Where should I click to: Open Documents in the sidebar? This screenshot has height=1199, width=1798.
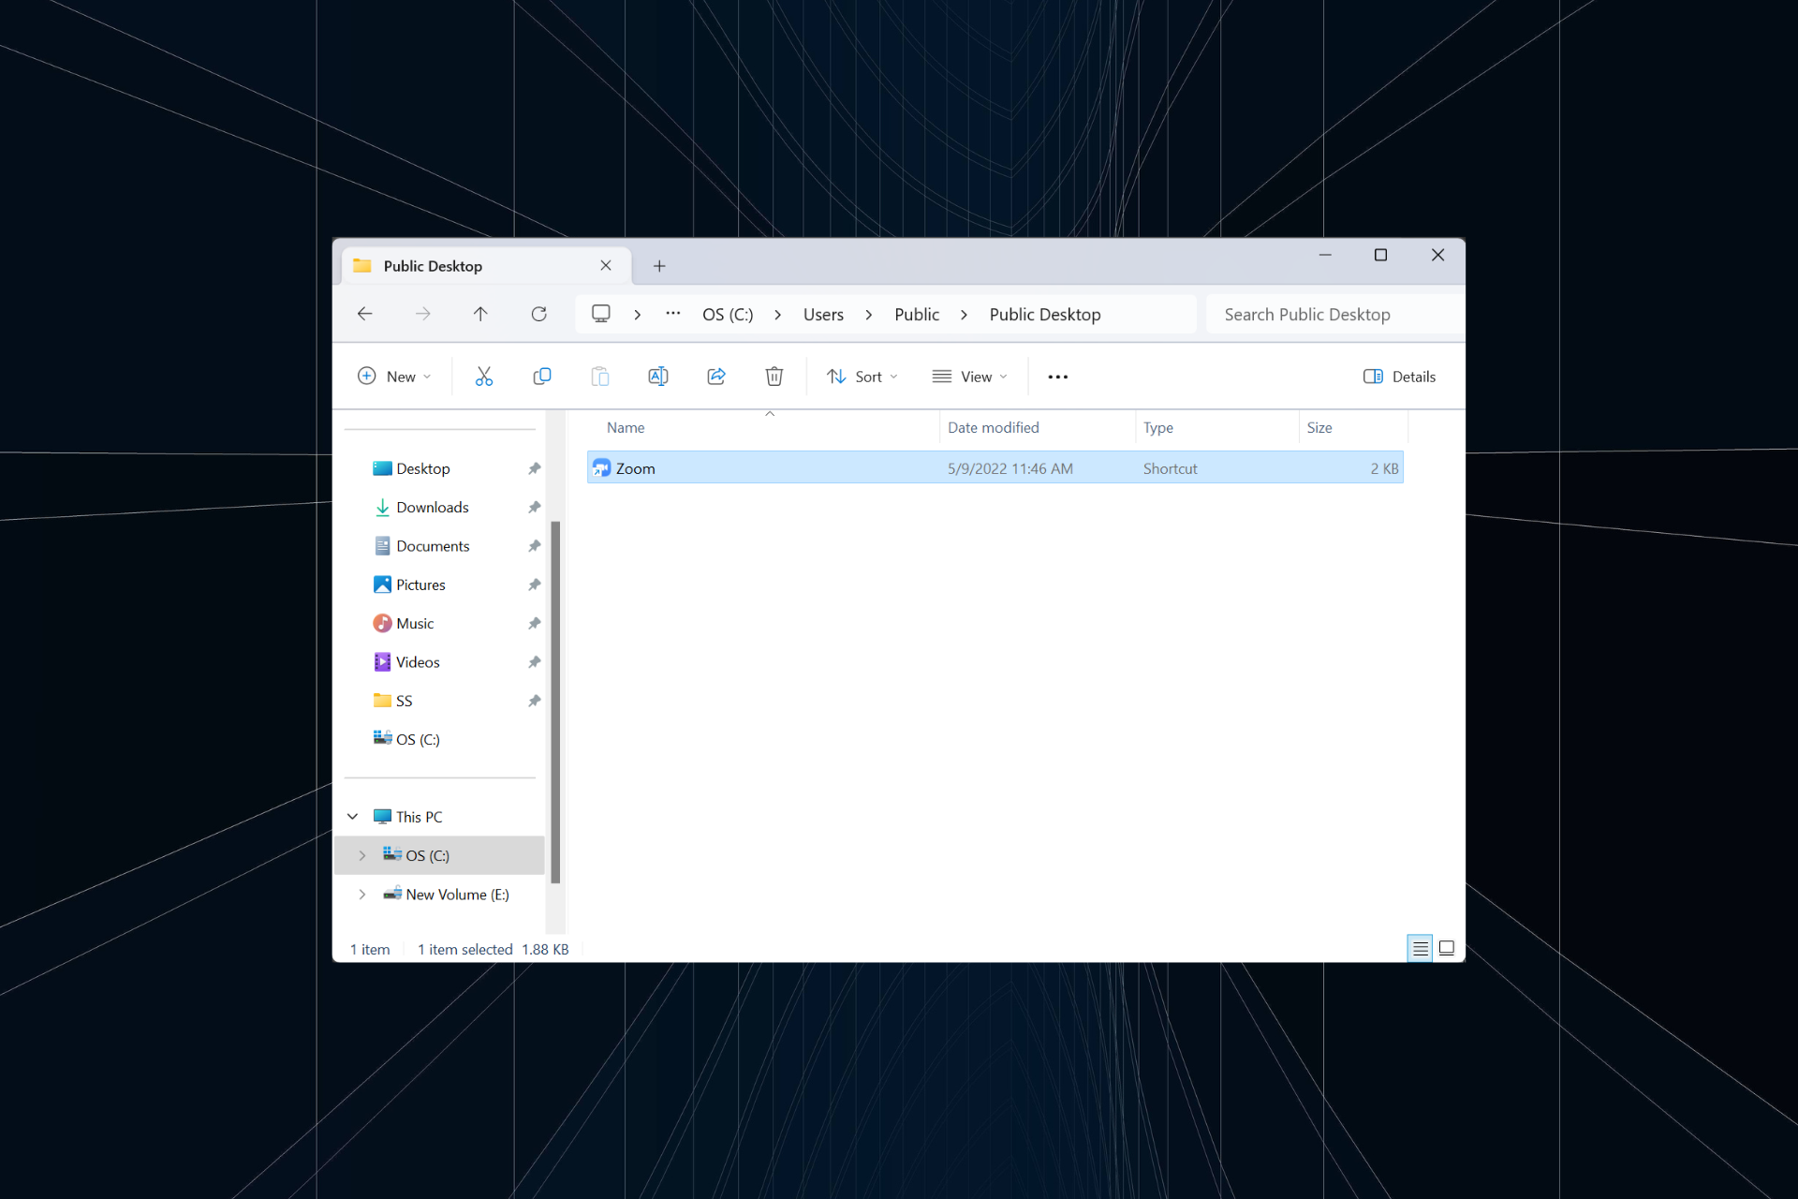[433, 546]
